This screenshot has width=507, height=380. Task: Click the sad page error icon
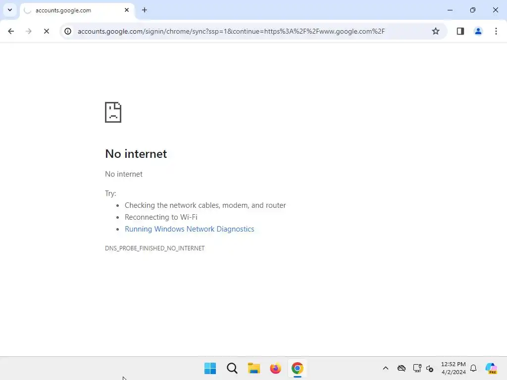[113, 112]
